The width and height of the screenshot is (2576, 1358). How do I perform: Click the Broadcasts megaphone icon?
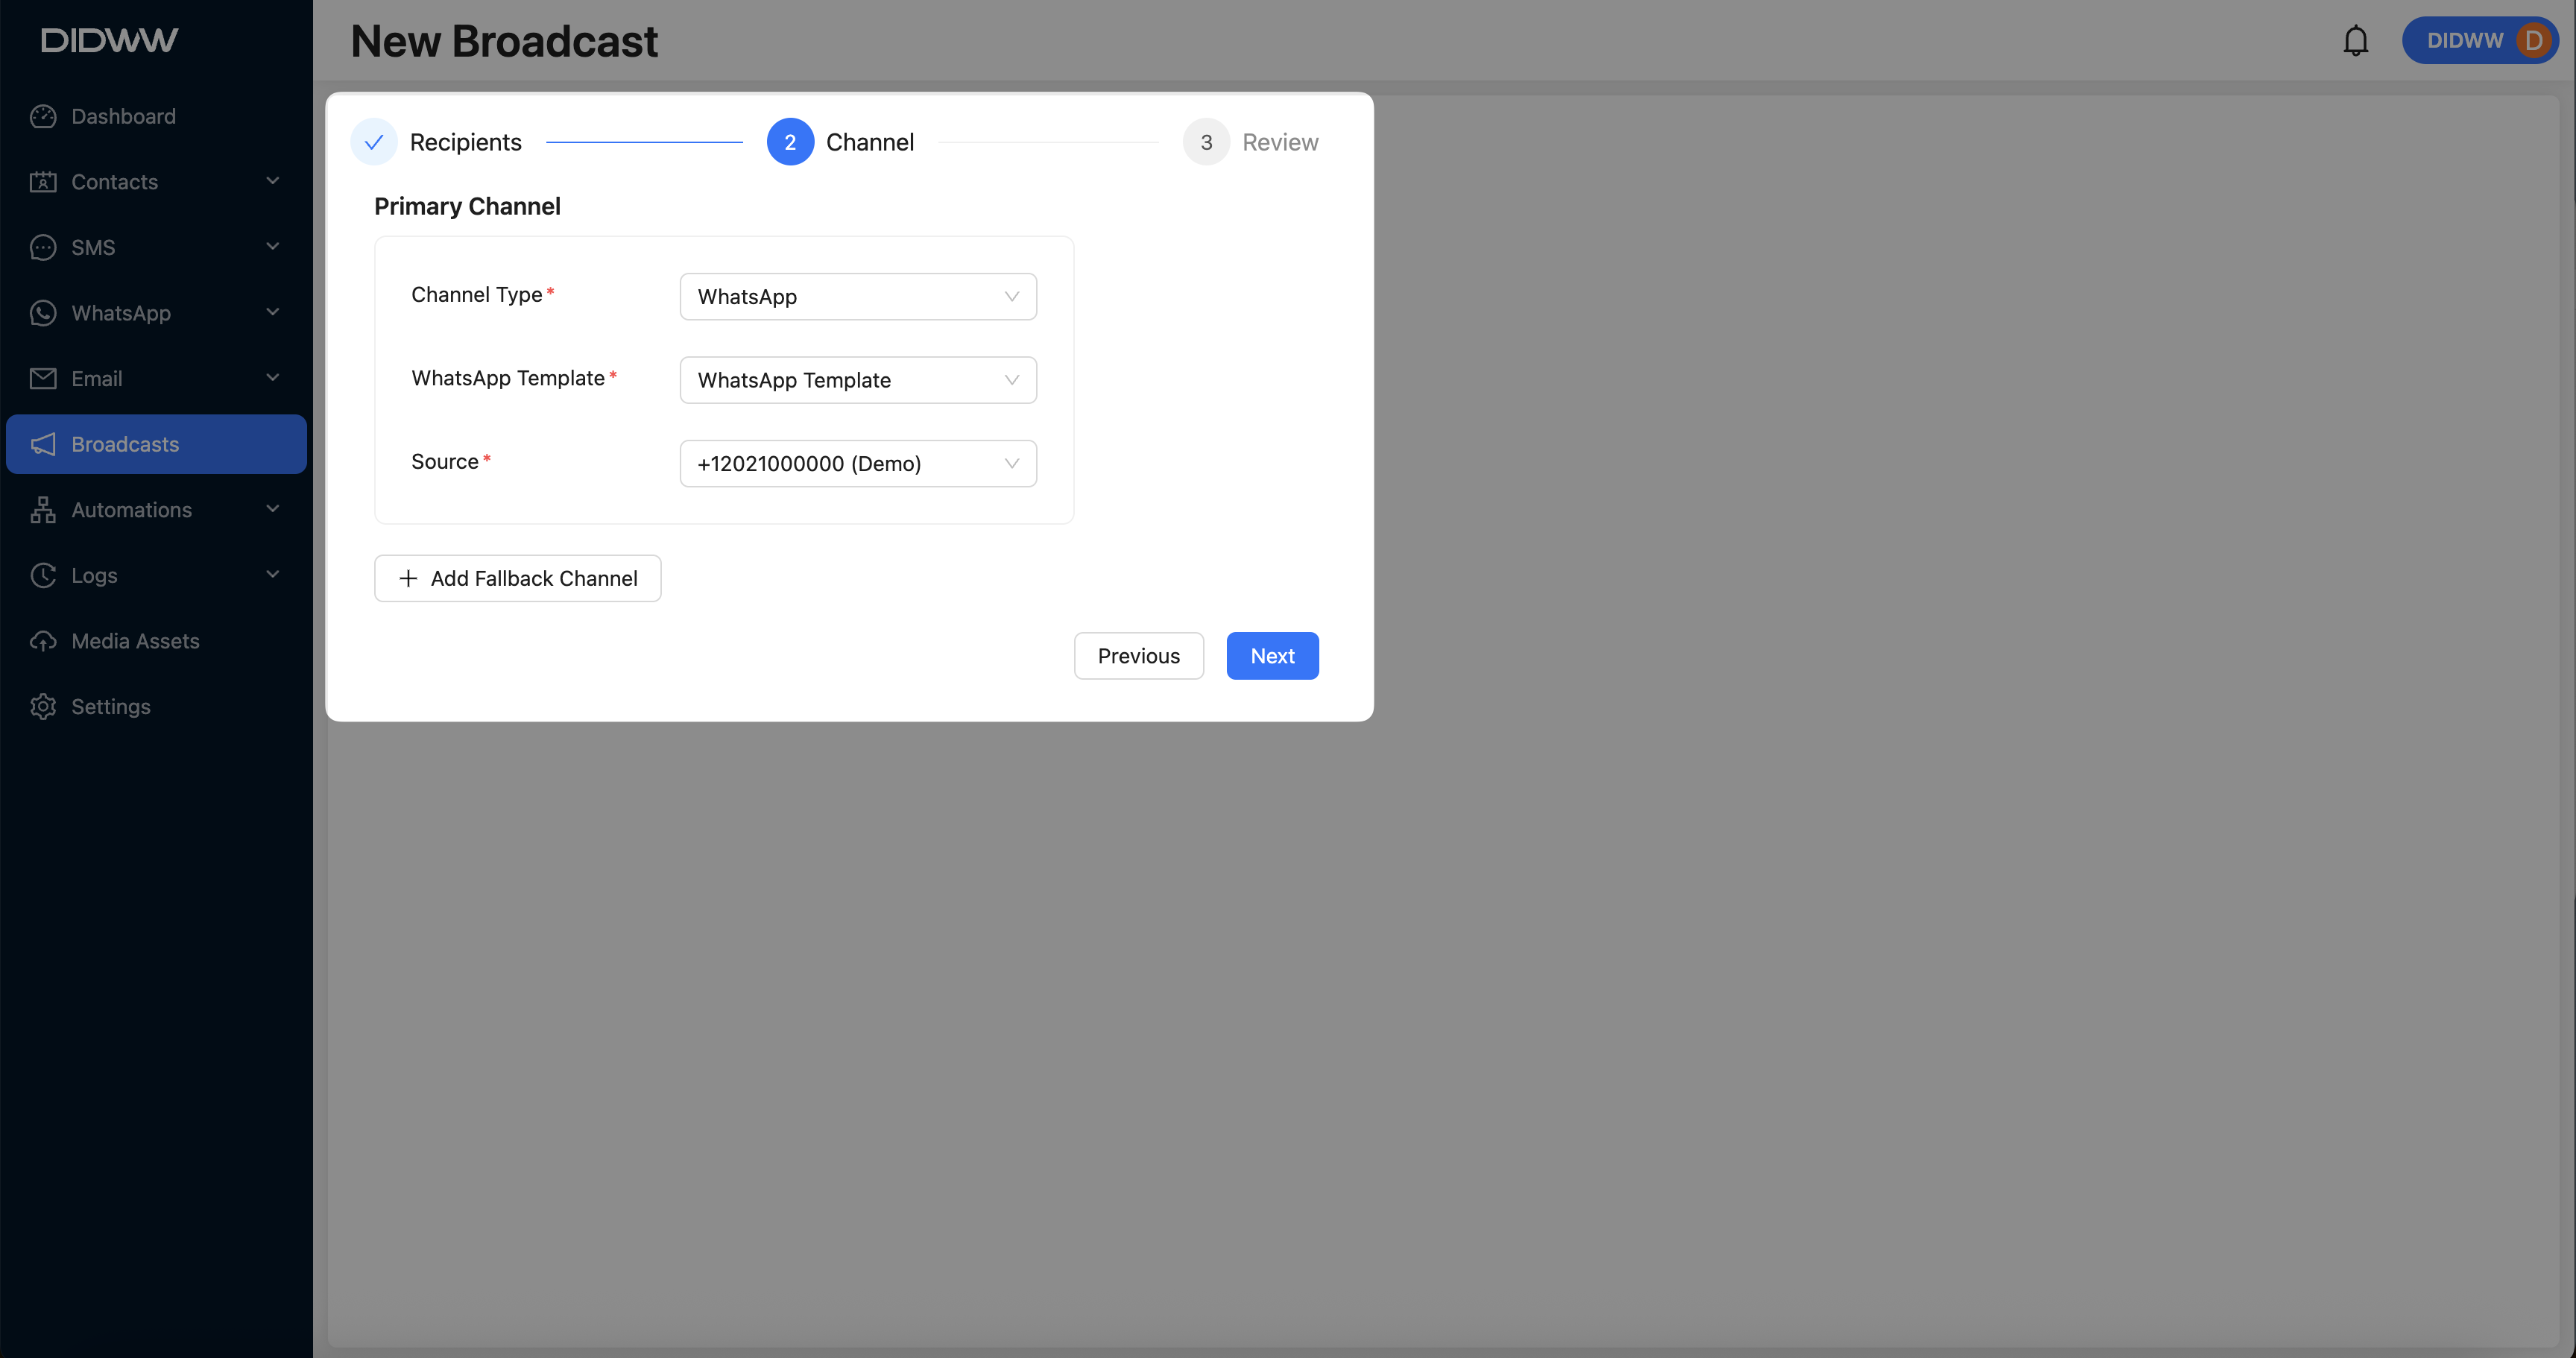[x=43, y=444]
